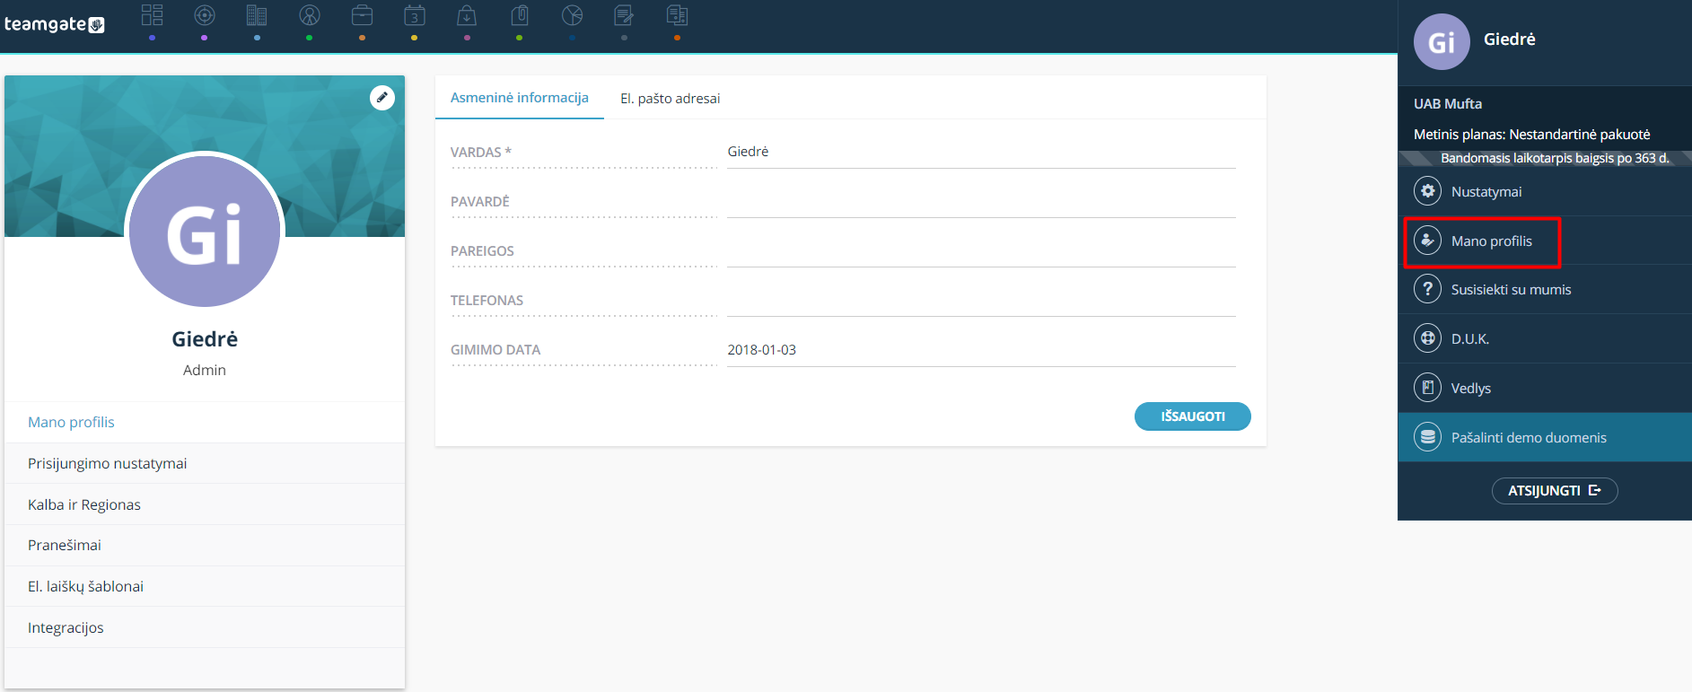
Task: Click the book icon beside Vedlys
Action: (1427, 388)
